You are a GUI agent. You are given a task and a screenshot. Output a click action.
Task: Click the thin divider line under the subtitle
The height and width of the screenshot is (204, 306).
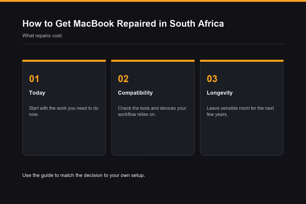[153, 44]
